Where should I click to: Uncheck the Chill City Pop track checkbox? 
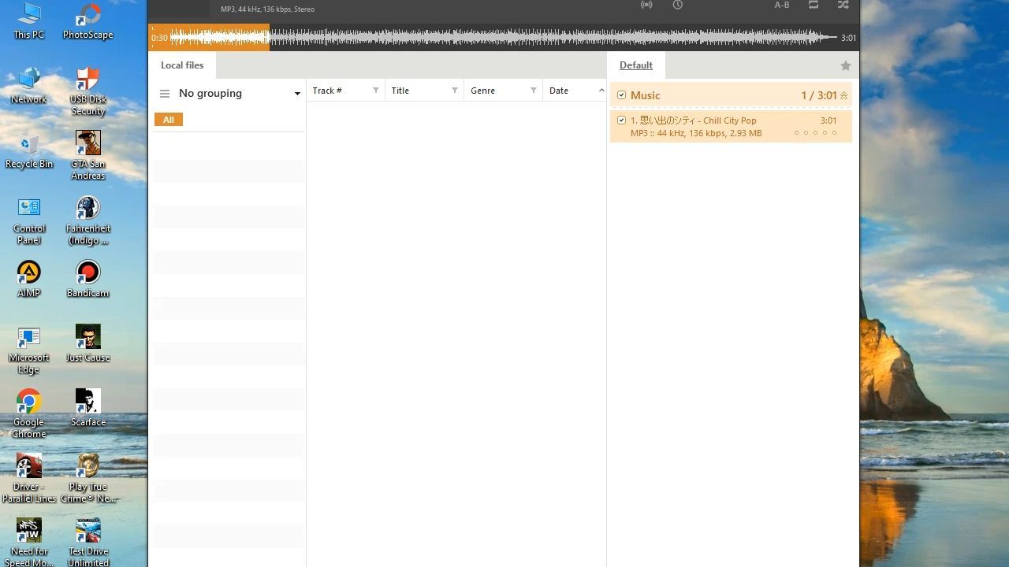622,120
